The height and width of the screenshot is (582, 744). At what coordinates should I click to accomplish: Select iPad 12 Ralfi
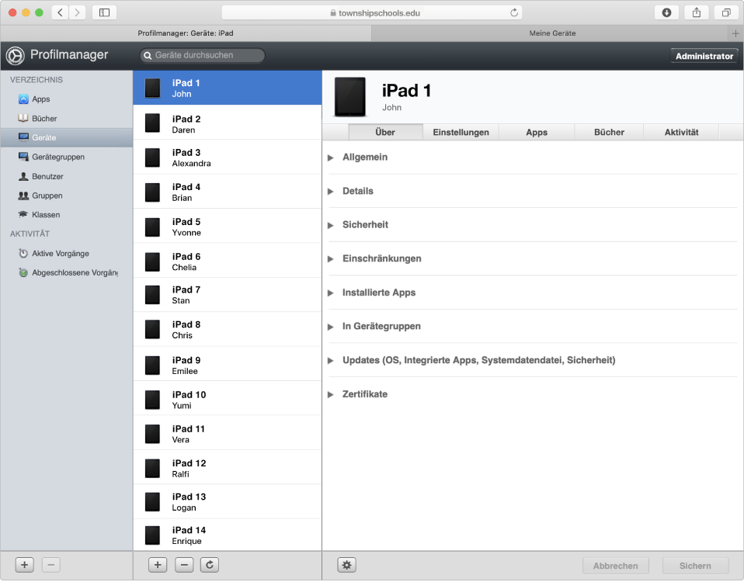click(x=228, y=468)
